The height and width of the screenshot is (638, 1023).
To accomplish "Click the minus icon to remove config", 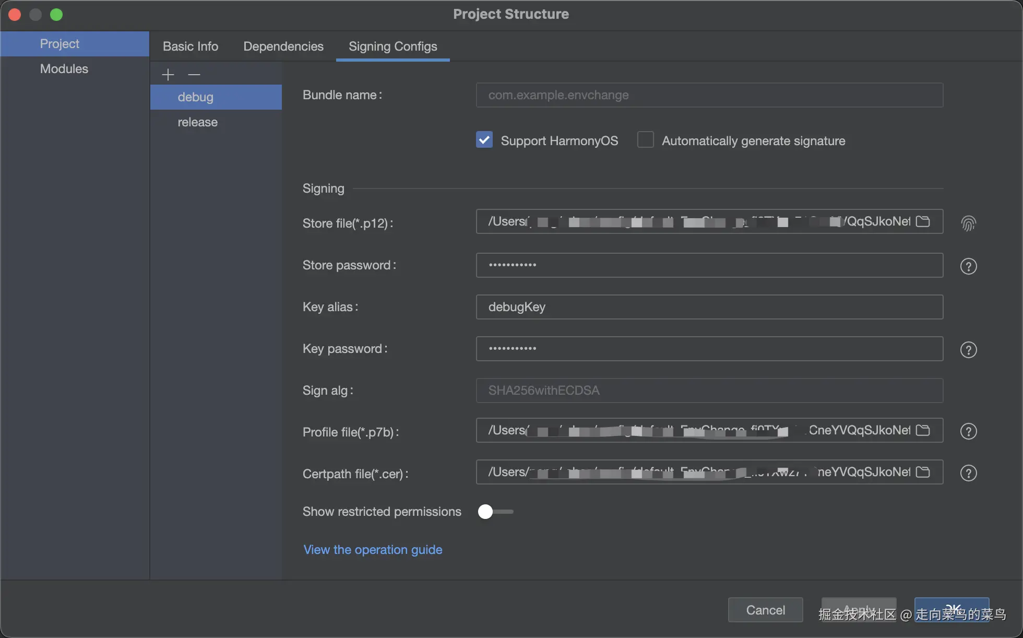I will [194, 75].
